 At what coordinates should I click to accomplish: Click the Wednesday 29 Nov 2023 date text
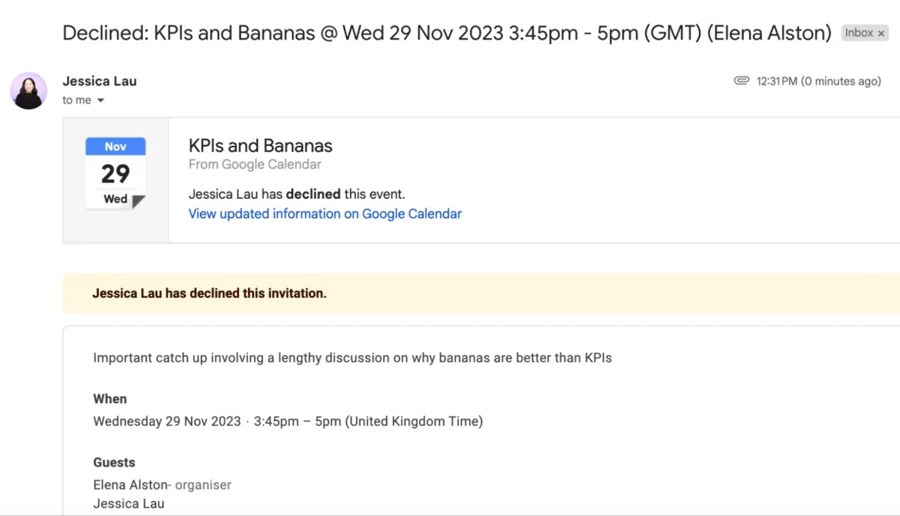[167, 422]
